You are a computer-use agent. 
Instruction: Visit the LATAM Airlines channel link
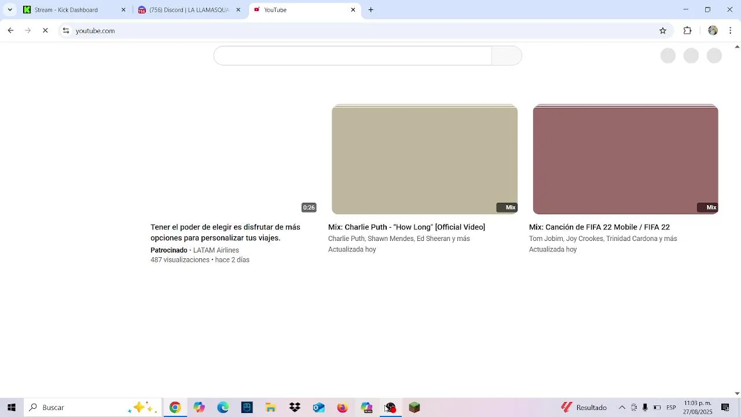216,250
